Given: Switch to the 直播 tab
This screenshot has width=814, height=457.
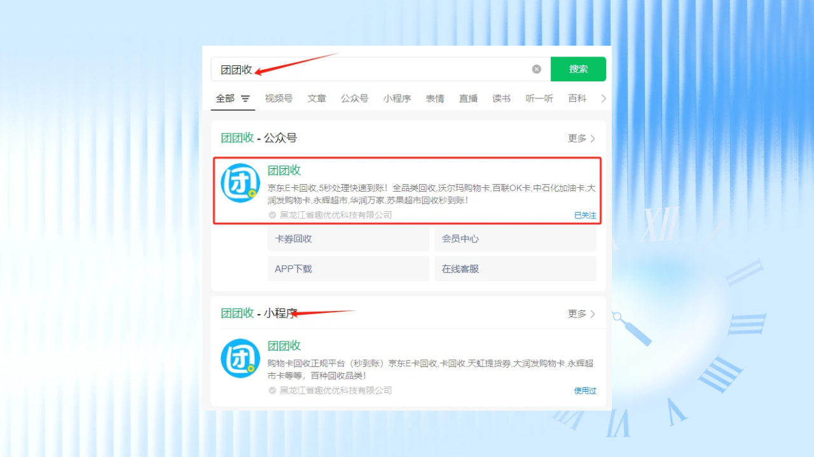Looking at the screenshot, I should coord(468,98).
